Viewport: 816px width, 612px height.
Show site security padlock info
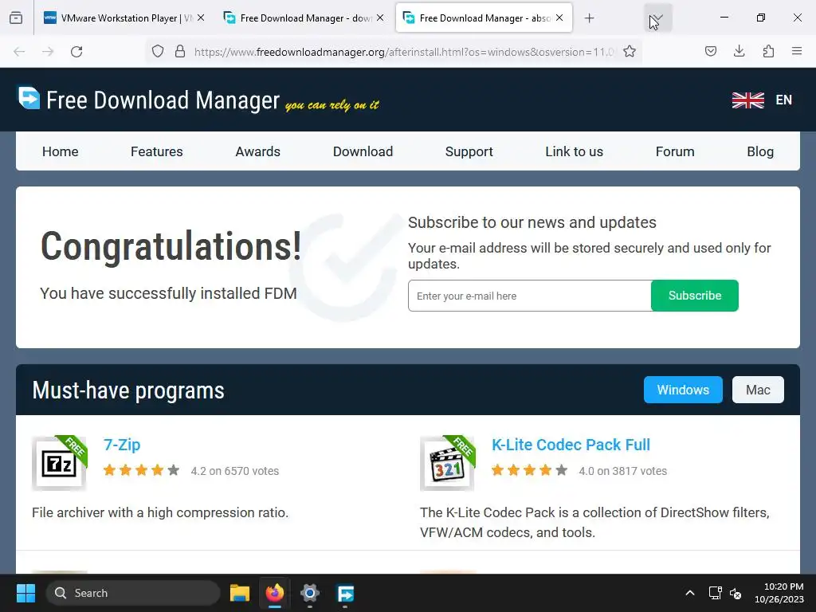(x=180, y=52)
